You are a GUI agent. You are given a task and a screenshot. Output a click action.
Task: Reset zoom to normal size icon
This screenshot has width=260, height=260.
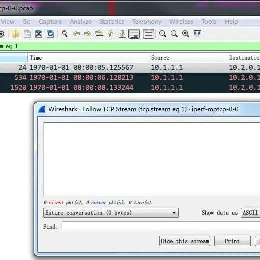[x=186, y=34]
